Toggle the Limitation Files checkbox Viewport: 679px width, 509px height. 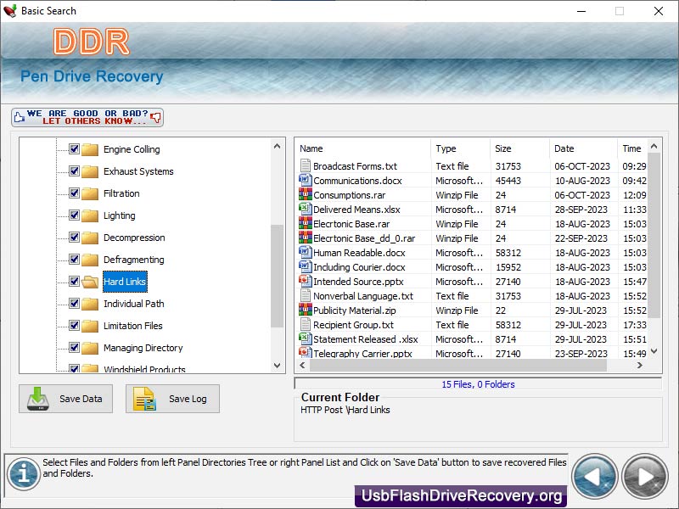[74, 326]
